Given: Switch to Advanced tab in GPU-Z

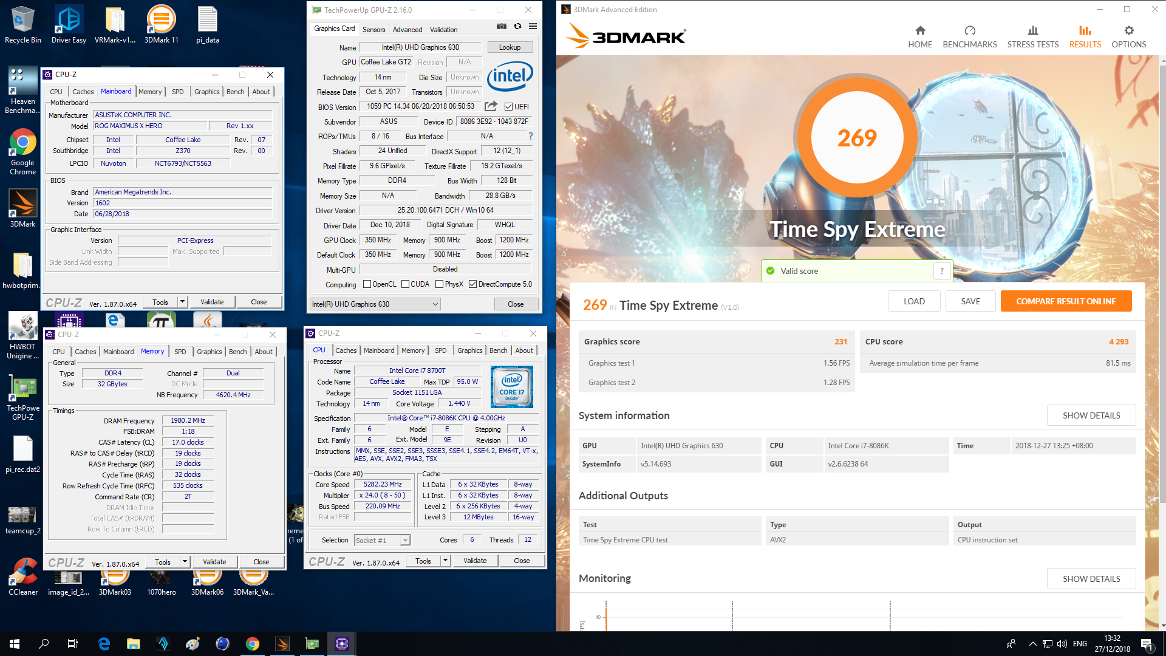Looking at the screenshot, I should point(407,29).
